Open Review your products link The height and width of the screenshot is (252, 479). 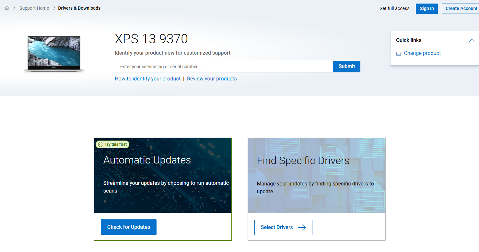(212, 79)
